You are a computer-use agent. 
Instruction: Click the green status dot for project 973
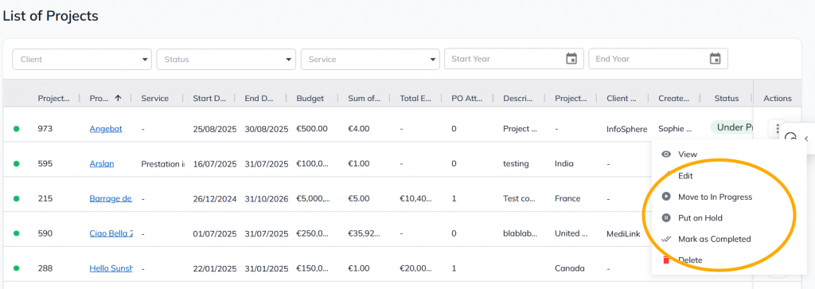(x=16, y=129)
